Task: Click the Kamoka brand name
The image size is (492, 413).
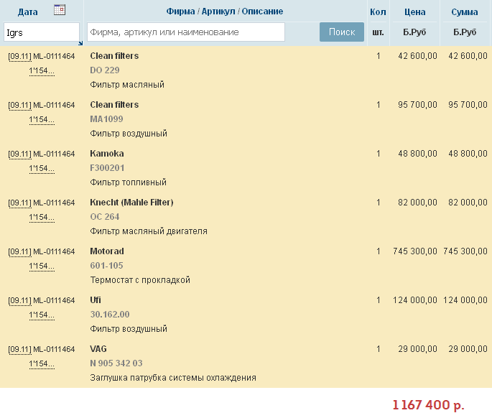Action: click(107, 154)
